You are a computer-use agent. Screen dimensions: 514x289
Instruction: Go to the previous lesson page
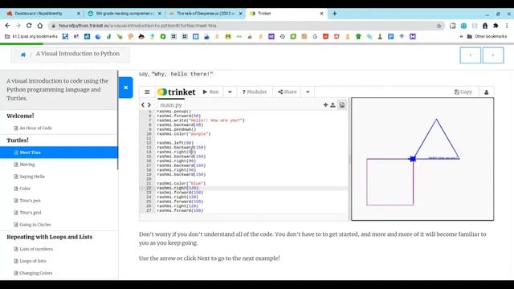click(x=471, y=55)
